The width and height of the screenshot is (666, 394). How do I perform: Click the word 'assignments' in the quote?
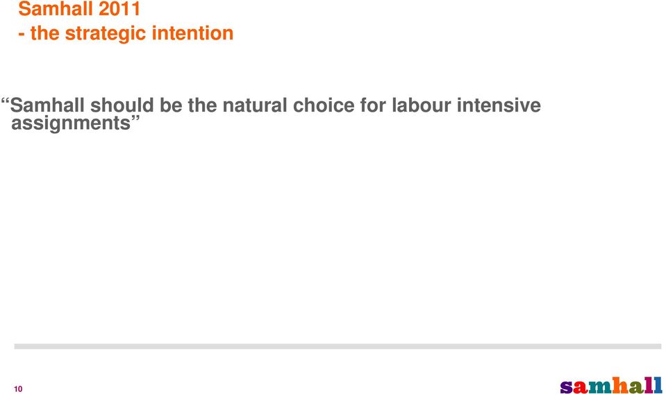(x=71, y=123)
